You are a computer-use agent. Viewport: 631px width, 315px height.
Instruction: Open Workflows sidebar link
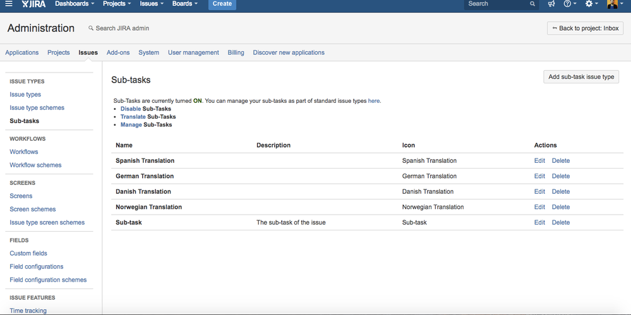click(24, 152)
